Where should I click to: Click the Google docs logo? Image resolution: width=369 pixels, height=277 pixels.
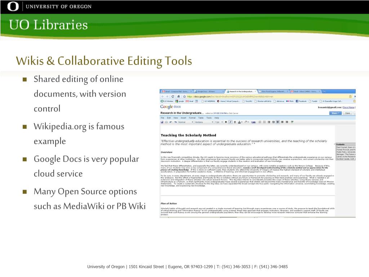pos(170,107)
